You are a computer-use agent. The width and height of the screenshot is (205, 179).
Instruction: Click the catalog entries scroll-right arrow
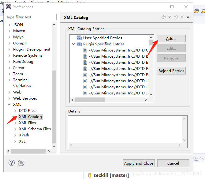[146, 100]
